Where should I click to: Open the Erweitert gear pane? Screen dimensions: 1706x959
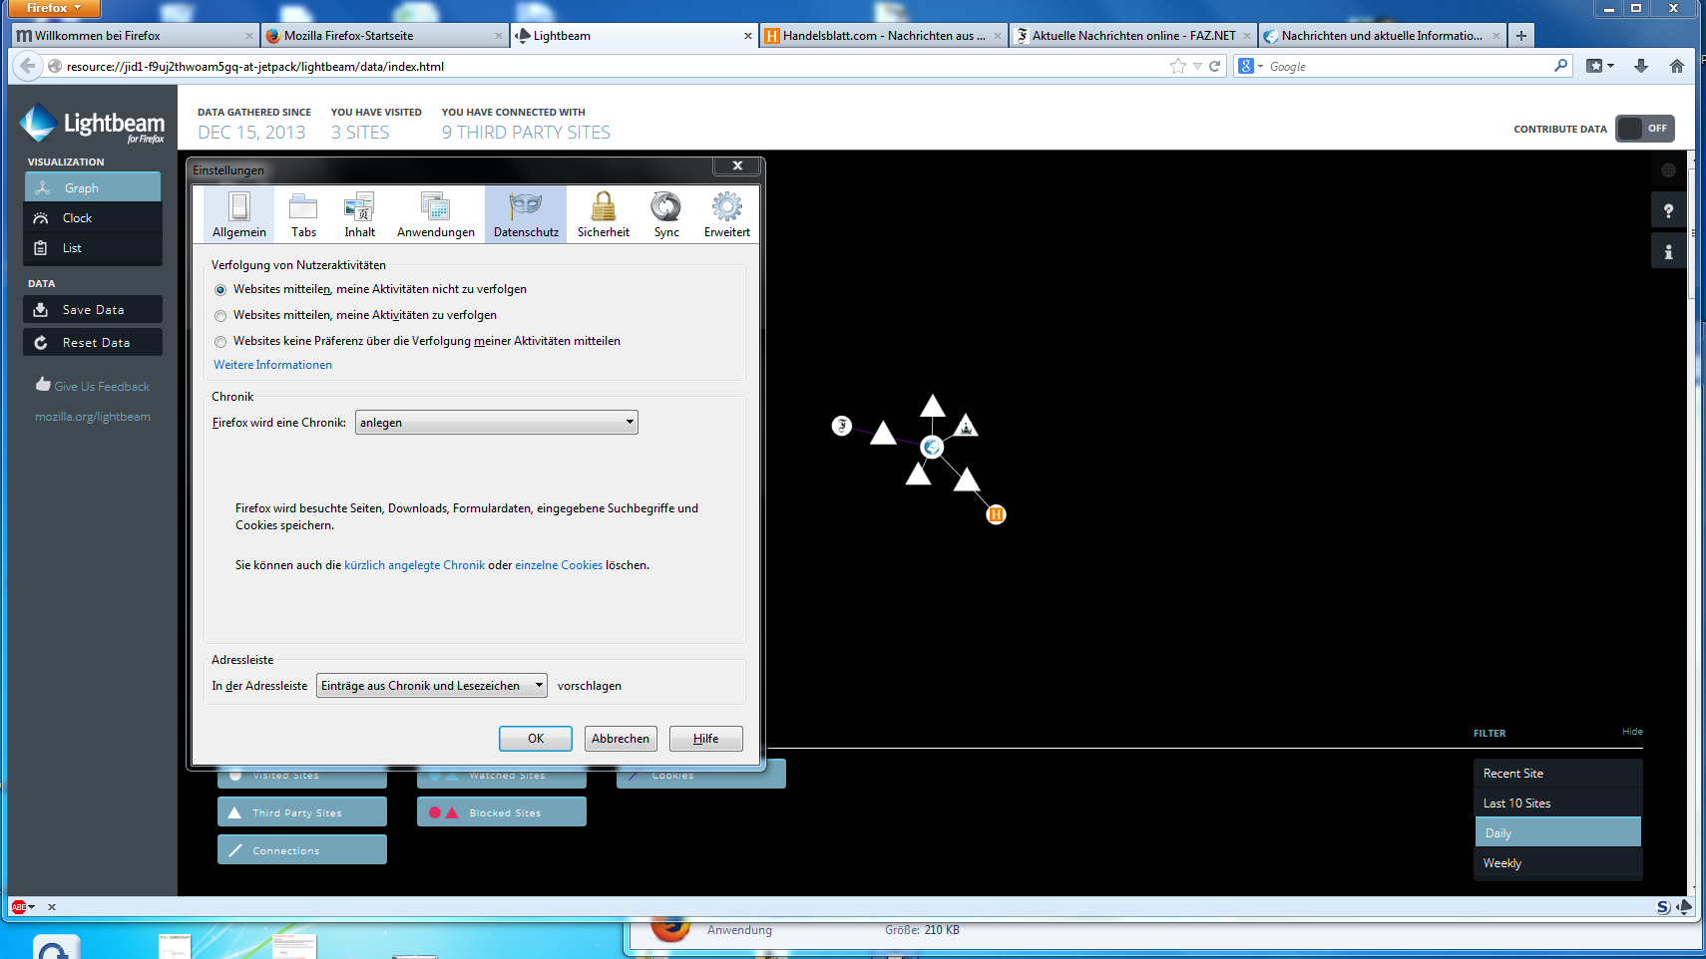[x=727, y=214]
